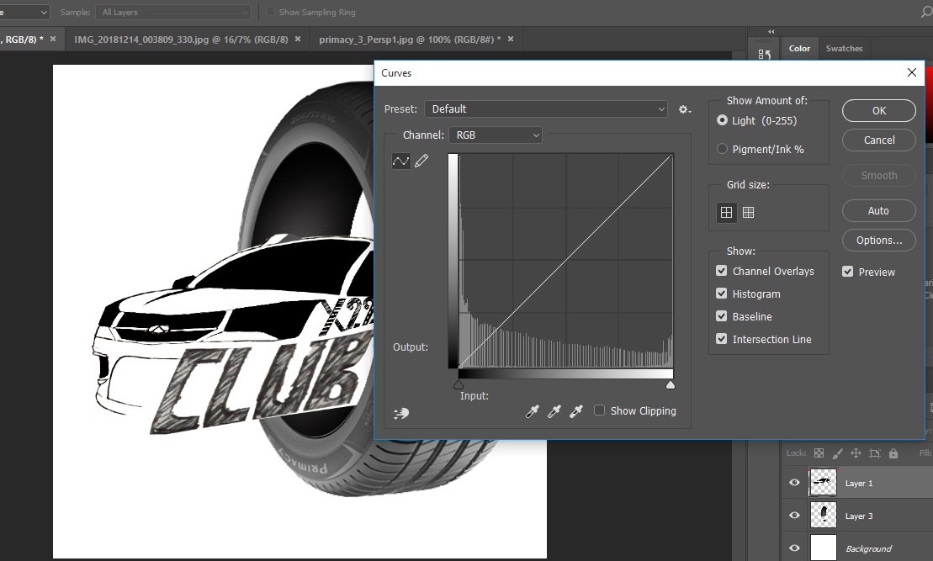Pick the gray point eyedropper
Viewport: 933px width, 561px height.
pos(554,411)
